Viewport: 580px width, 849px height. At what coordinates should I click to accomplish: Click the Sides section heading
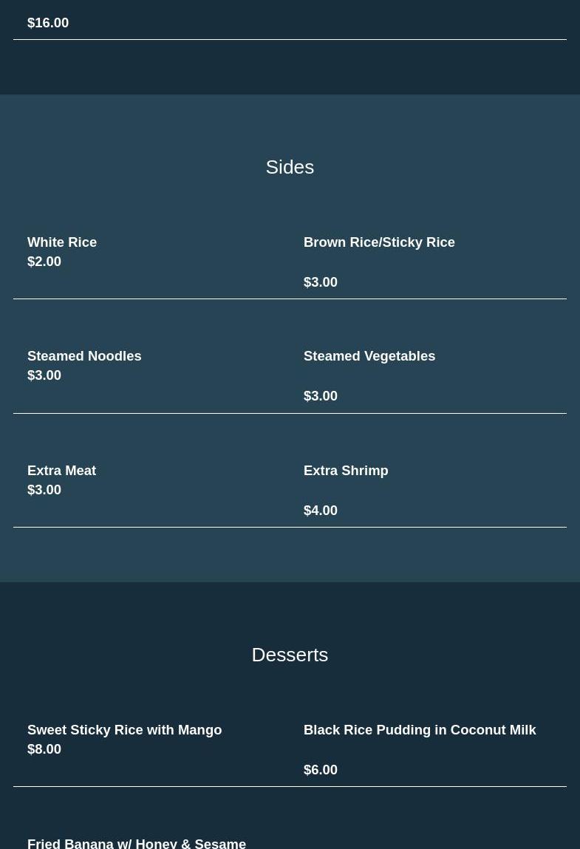pyautogui.click(x=290, y=167)
